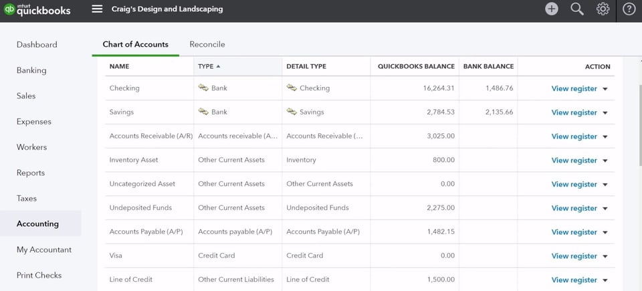Click Line of Credit balance 1,500.00

[x=441, y=280]
